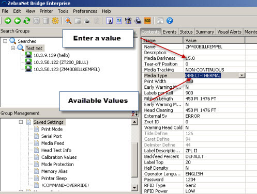Click the magnifier icon beside Test net

tap(21, 48)
